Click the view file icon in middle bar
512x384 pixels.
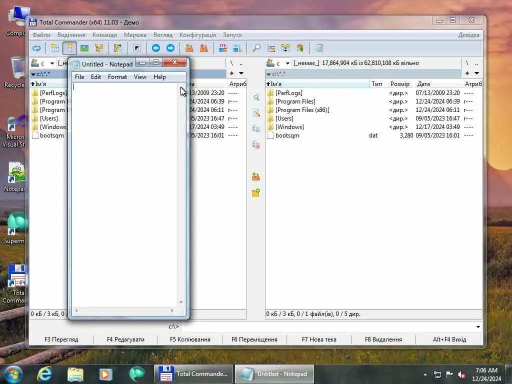(256, 97)
